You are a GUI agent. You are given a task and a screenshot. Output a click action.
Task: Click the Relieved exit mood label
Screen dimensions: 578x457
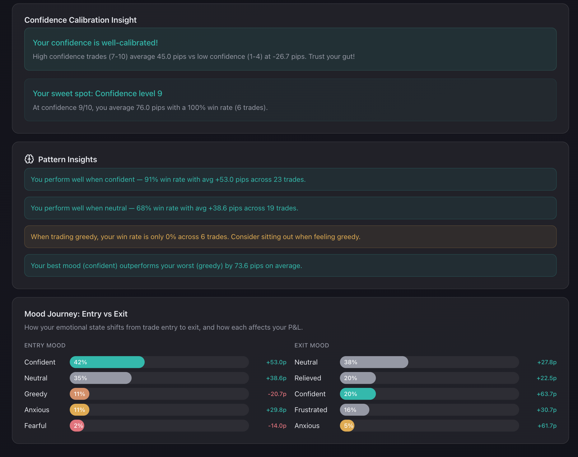pos(308,378)
